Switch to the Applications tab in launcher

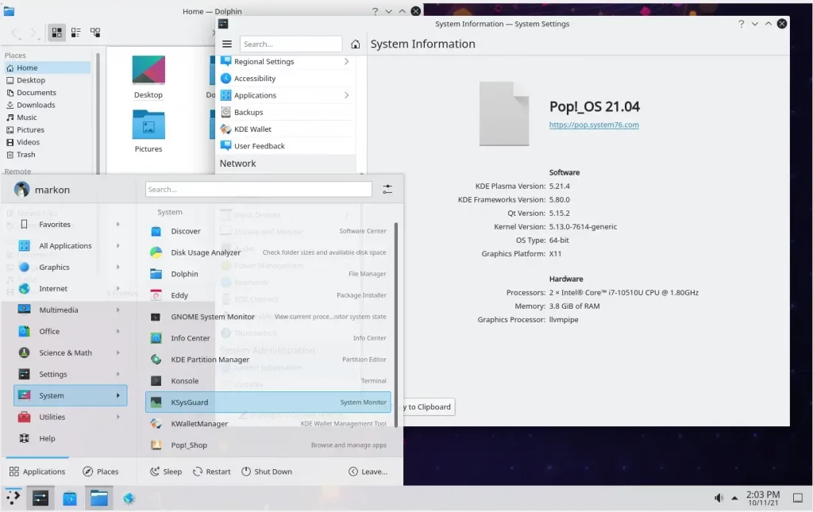click(37, 472)
